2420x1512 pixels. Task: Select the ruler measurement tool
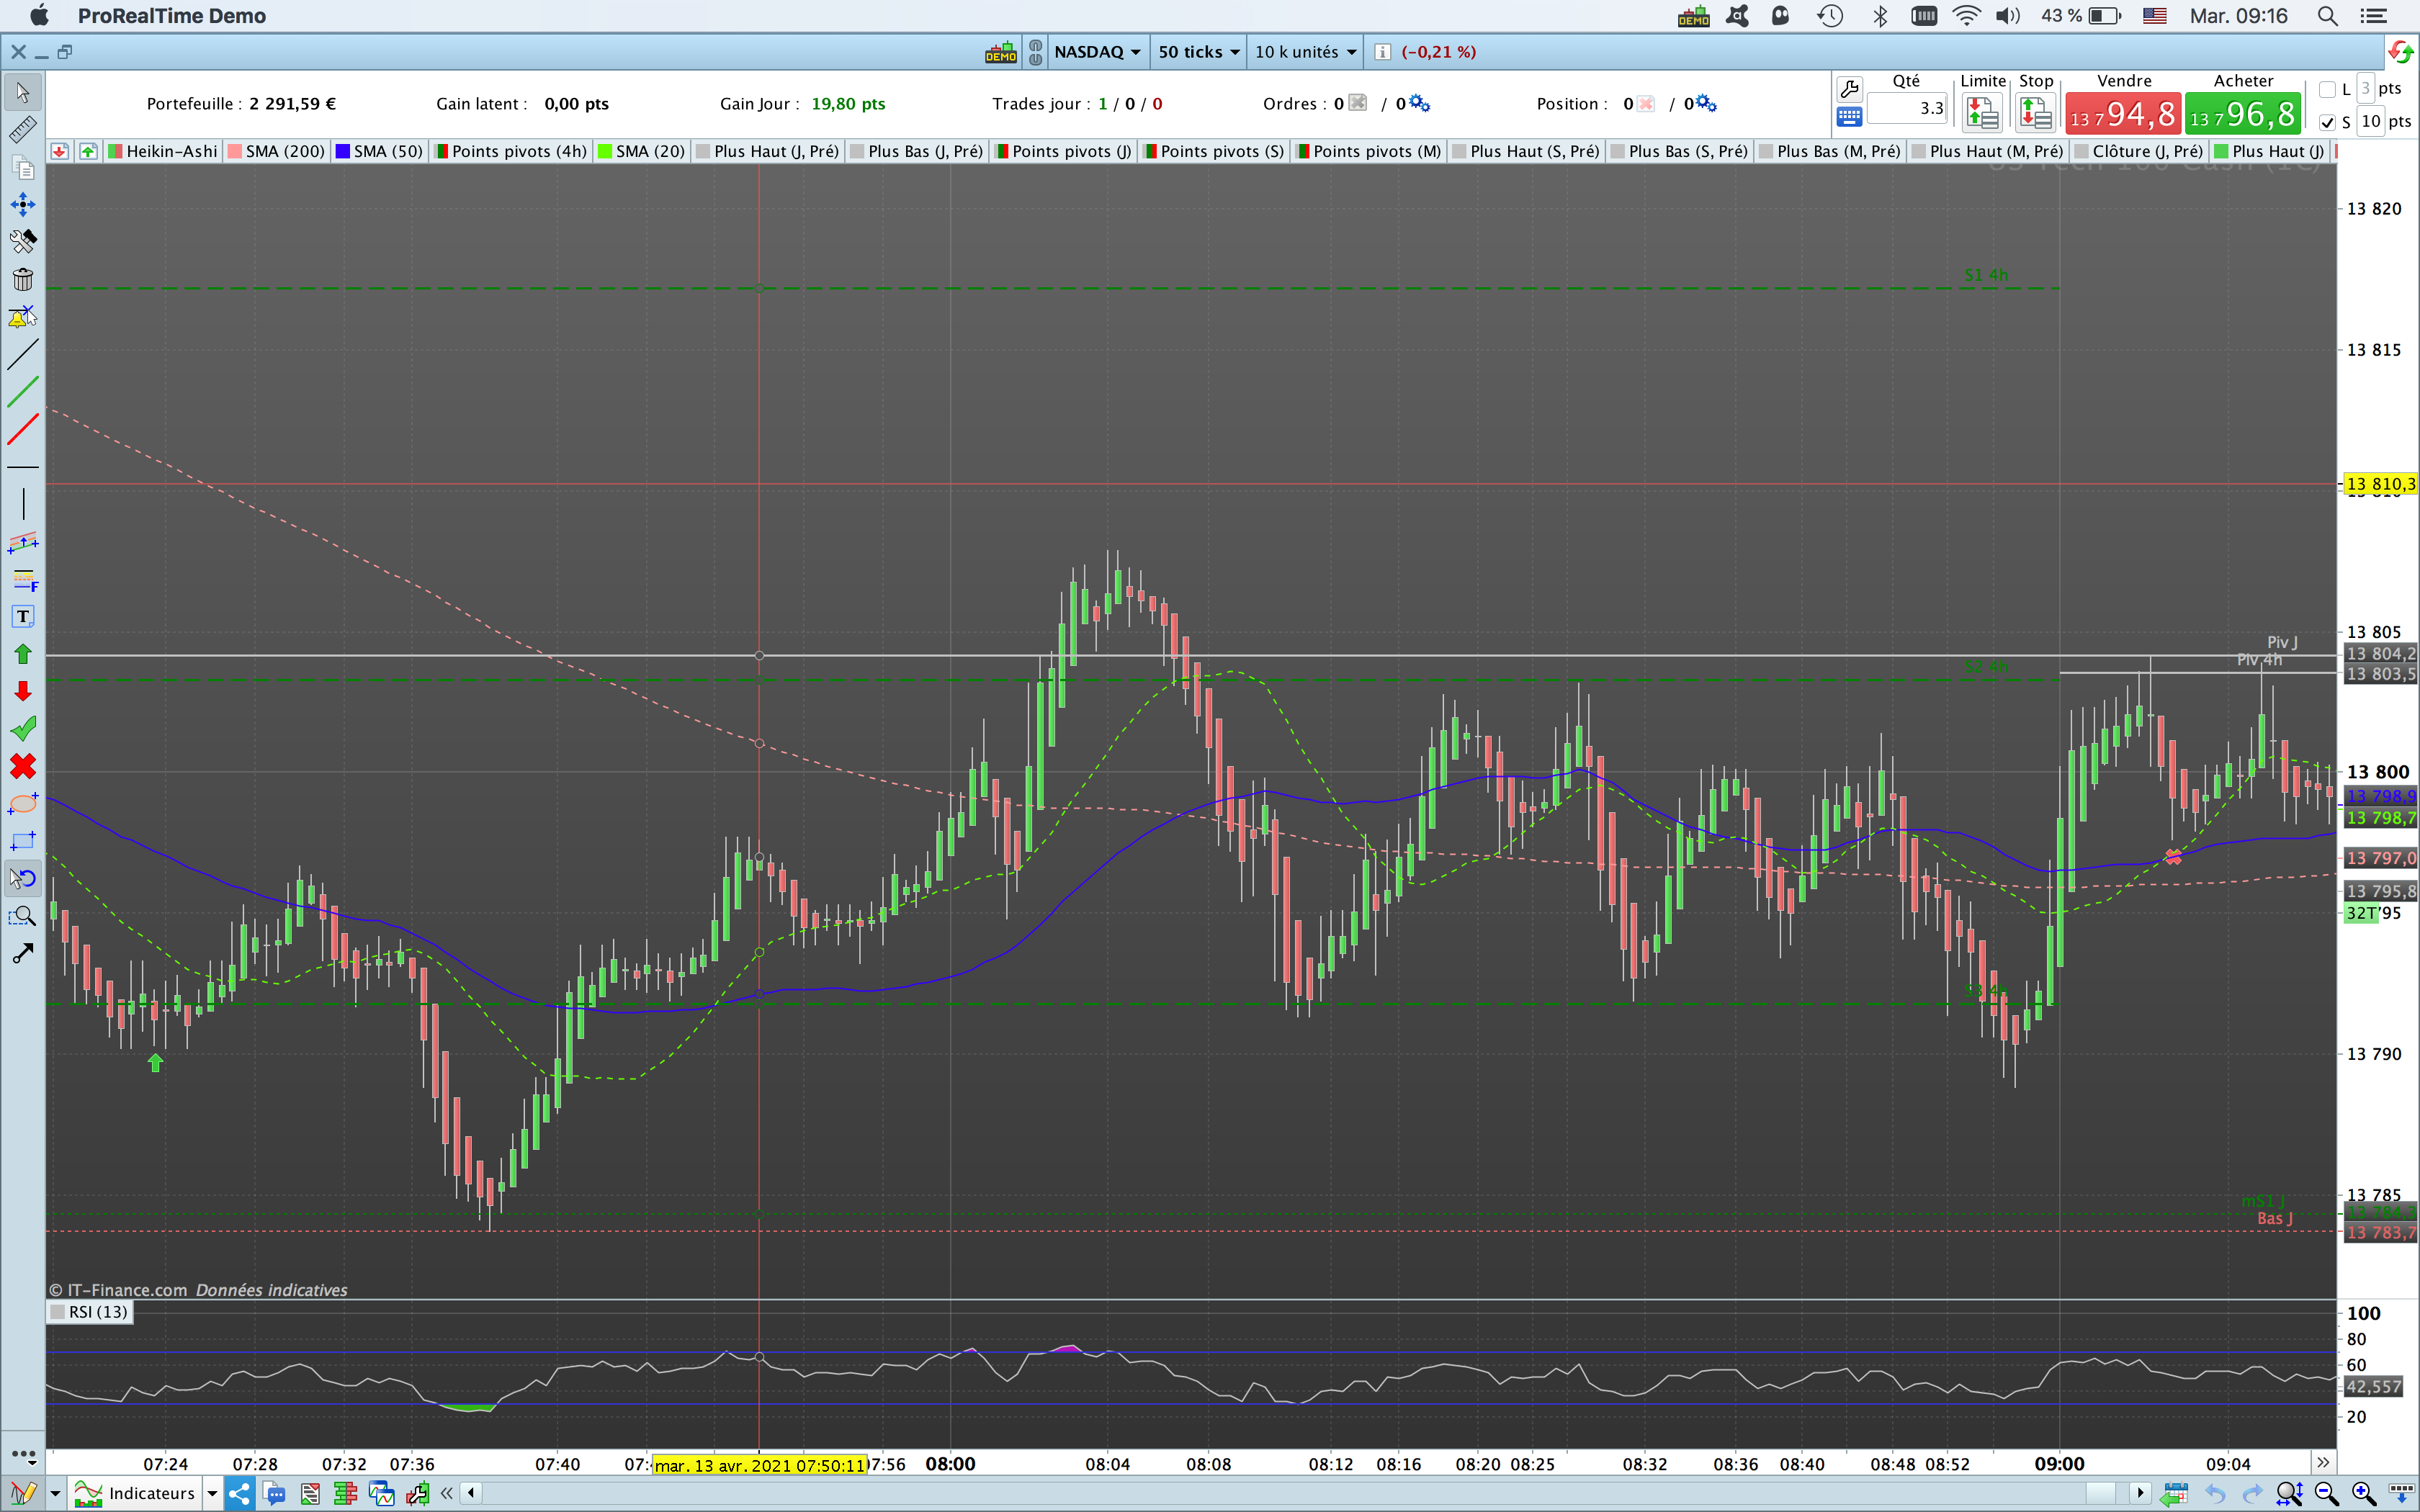(x=23, y=129)
